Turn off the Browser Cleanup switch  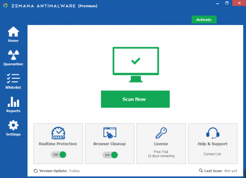[x=110, y=155]
